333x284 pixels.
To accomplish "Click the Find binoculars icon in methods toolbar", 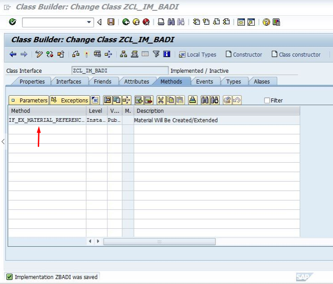I will click(x=205, y=100).
